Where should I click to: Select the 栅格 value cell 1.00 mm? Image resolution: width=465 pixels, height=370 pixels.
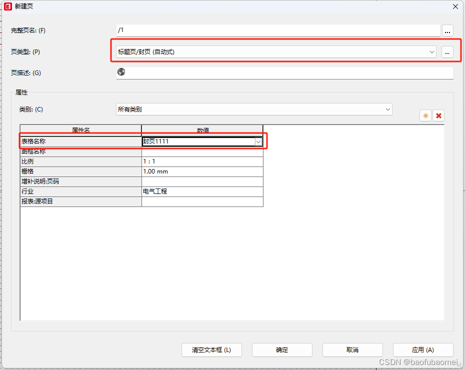[x=202, y=171]
